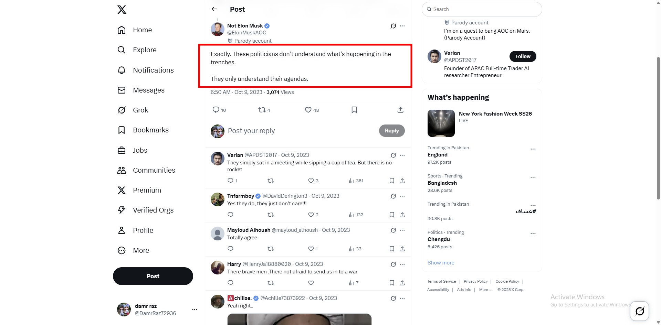Open Grok floating button in corner
The width and height of the screenshot is (661, 325).
pyautogui.click(x=639, y=311)
